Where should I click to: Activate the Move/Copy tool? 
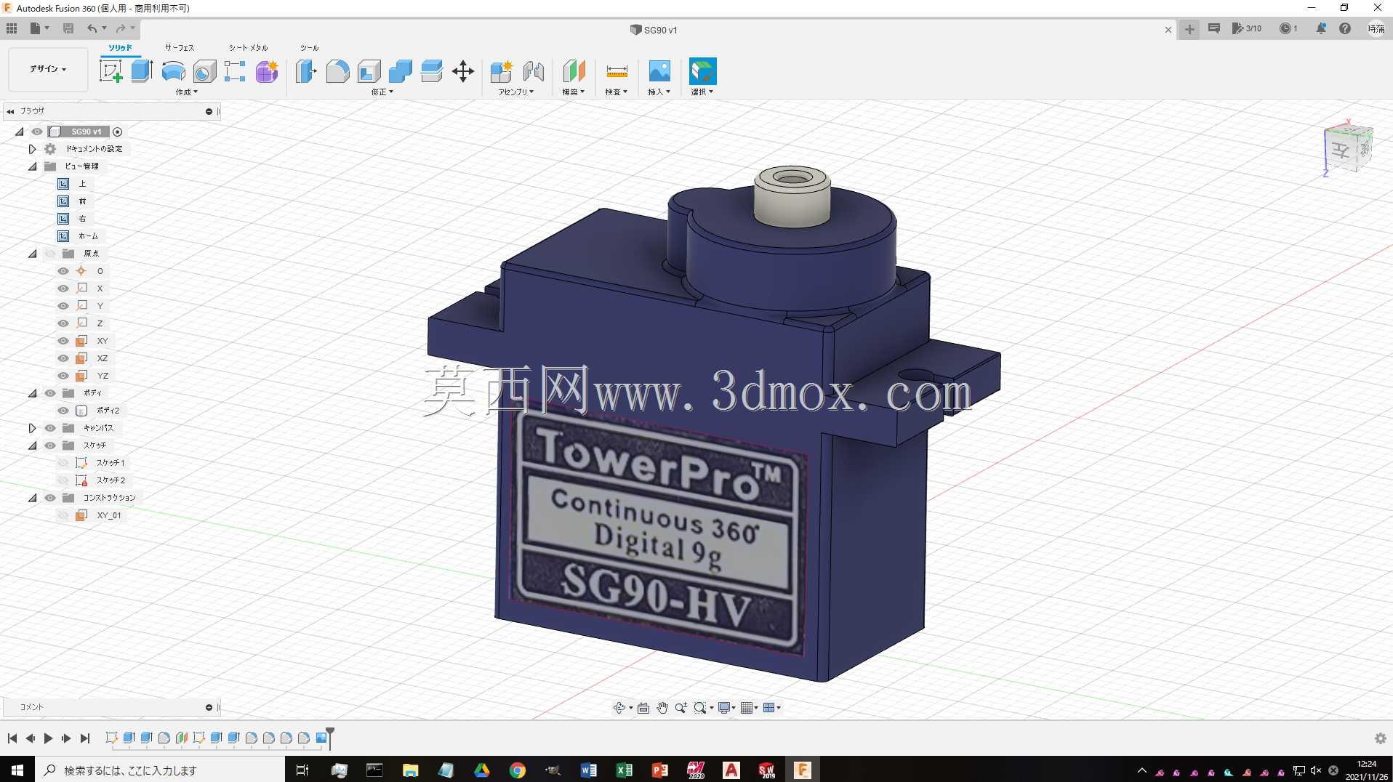tap(462, 71)
